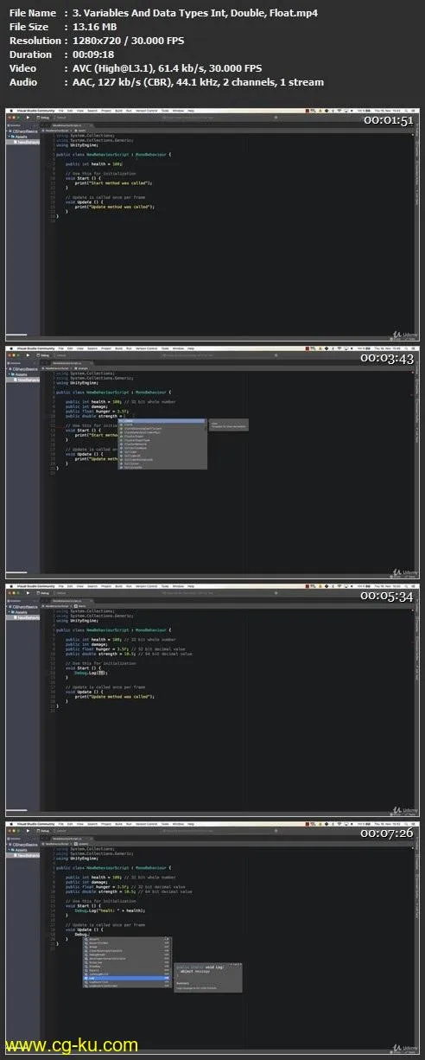This screenshot has width=425, height=1060.
Task: Open the Help menu in the 00:03:43 frame
Action: coord(191,348)
